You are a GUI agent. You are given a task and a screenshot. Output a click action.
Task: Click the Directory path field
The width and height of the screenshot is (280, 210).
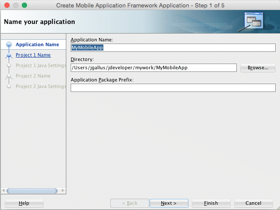click(154, 68)
